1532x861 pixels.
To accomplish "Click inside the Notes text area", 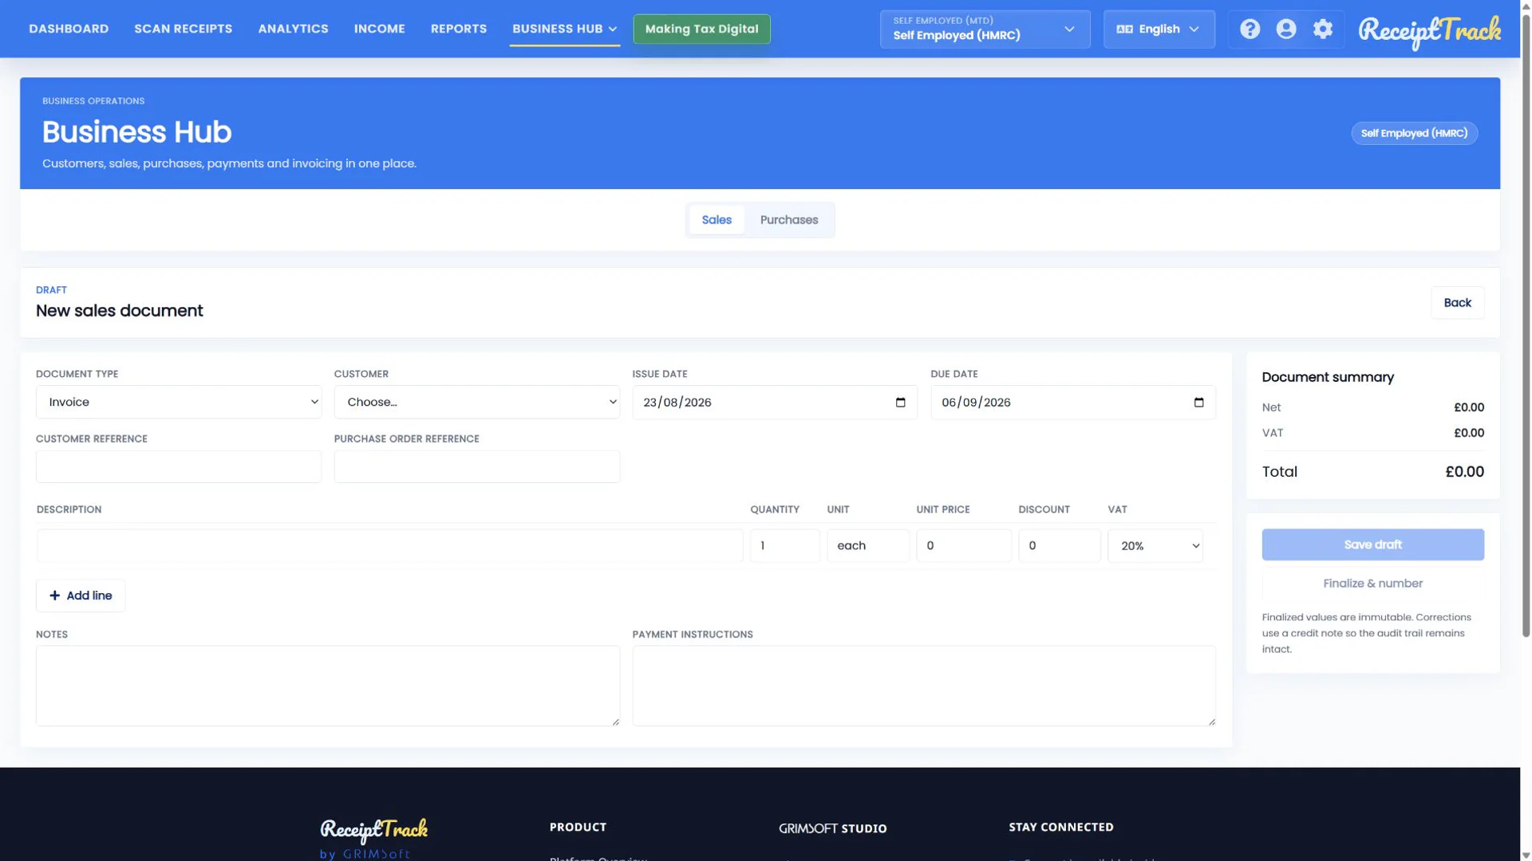I will coord(328,686).
